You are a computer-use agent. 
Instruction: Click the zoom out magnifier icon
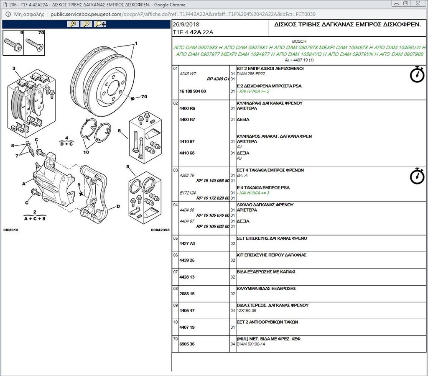coord(86,24)
